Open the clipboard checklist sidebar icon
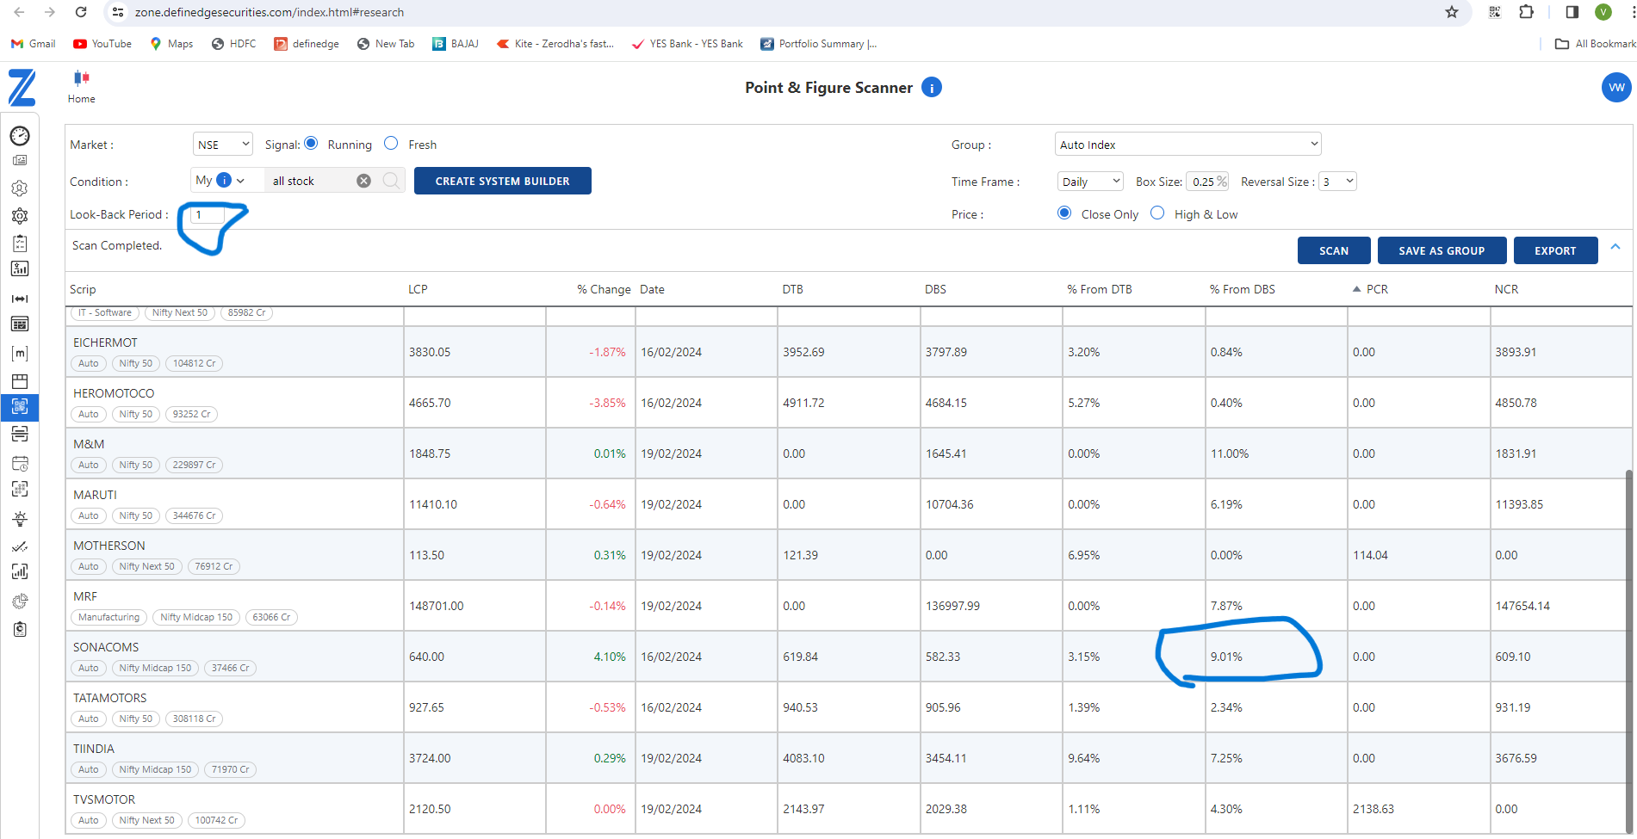 [20, 244]
